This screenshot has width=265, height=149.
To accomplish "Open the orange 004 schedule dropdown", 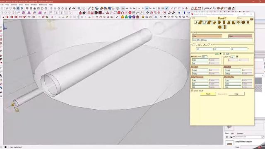I will click(x=207, y=36).
